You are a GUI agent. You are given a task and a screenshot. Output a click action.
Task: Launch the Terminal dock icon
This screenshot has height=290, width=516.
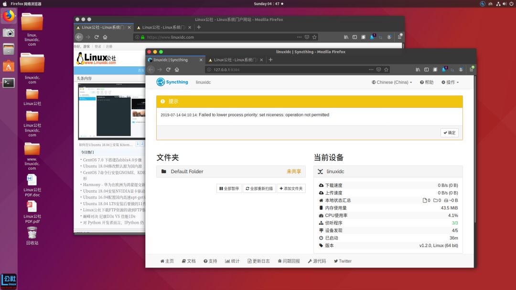click(x=9, y=83)
